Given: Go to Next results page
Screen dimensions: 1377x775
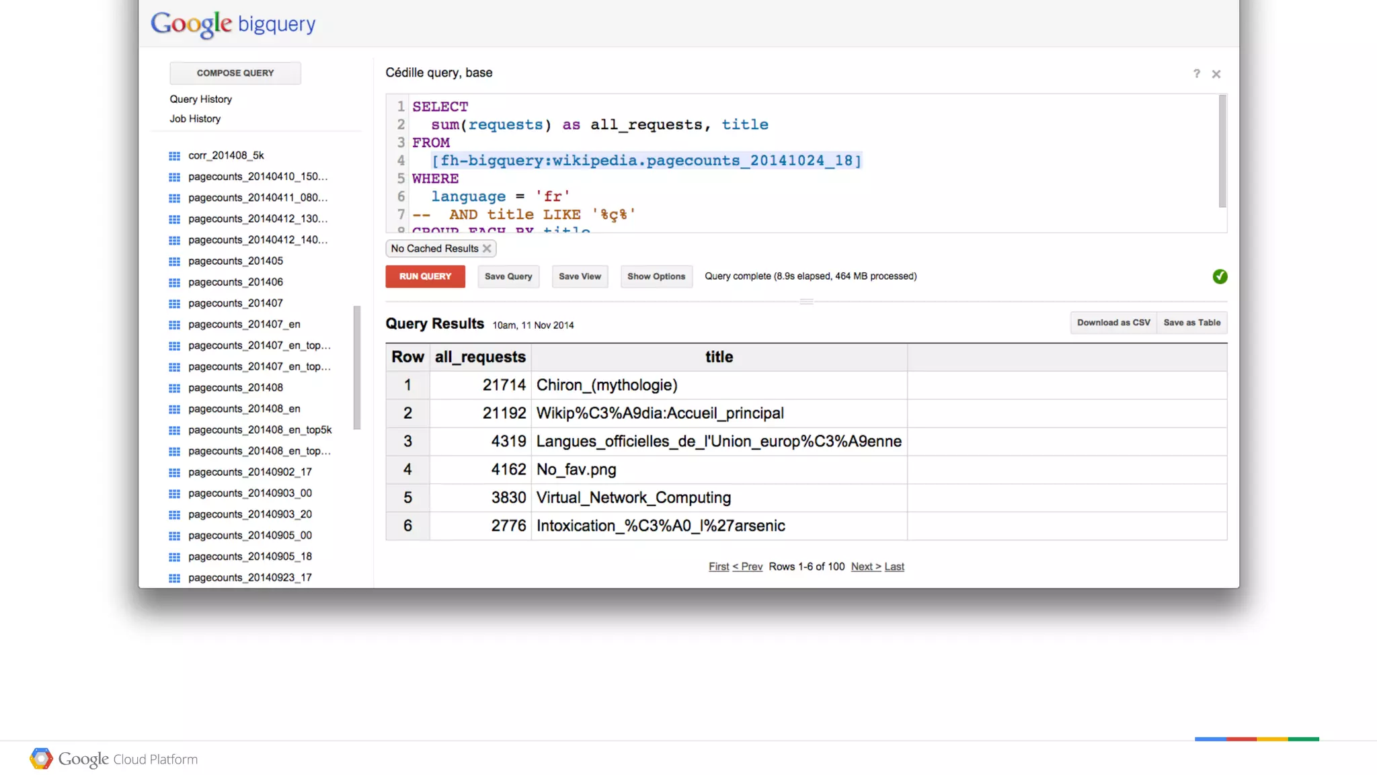Looking at the screenshot, I should [x=865, y=567].
